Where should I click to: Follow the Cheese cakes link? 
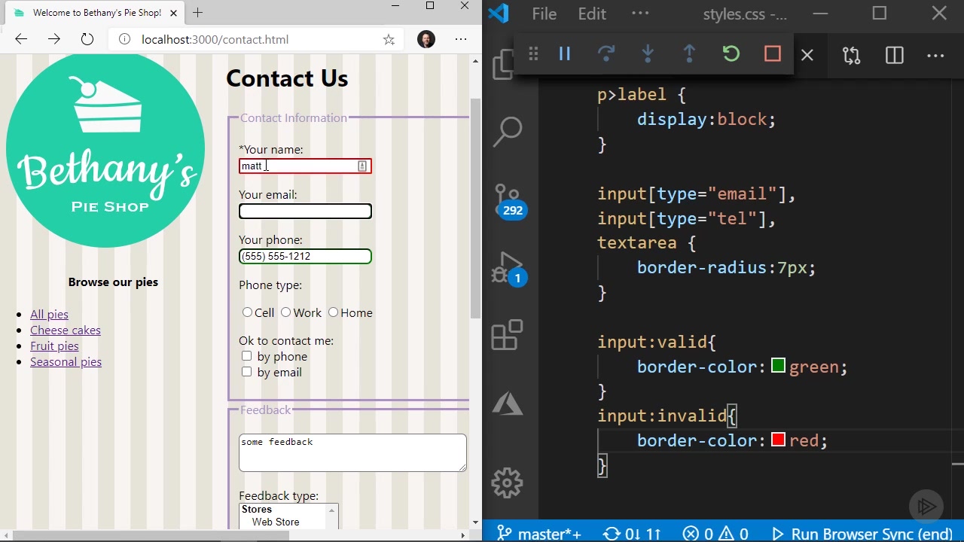(x=66, y=330)
